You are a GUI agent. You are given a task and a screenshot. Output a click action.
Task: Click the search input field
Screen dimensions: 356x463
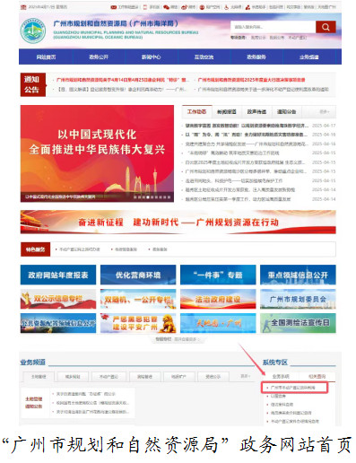(273, 27)
